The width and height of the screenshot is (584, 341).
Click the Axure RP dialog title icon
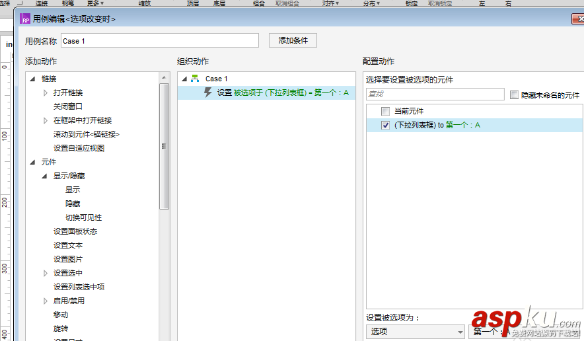(x=25, y=19)
